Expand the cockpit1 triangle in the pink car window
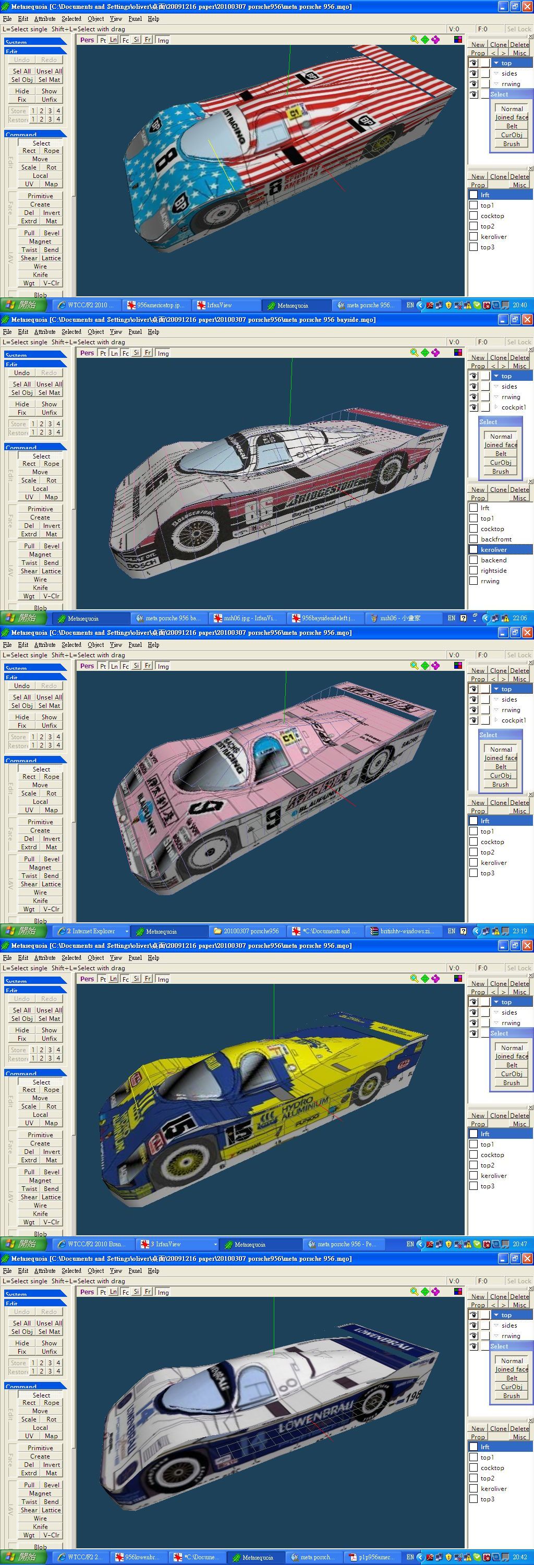This screenshot has height=1565, width=534. pos(496,720)
